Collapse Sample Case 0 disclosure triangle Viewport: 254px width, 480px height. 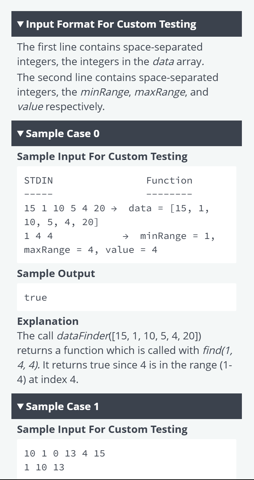[x=20, y=134]
